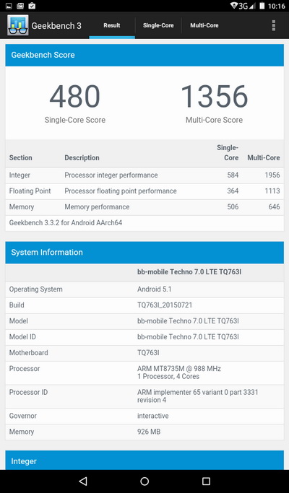Tap the image notification icon in status bar

pyautogui.click(x=9, y=6)
